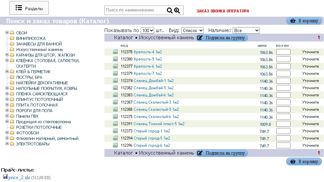Click image icon beside Крепость-4 1м2
Image resolution: width=324 pixels, height=182 pixels.
click(115, 52)
